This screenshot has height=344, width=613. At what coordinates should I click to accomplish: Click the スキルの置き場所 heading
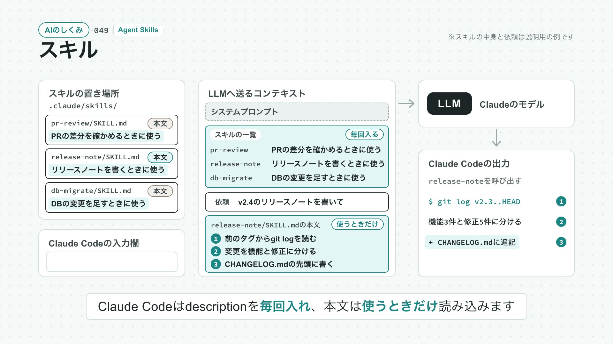[84, 93]
